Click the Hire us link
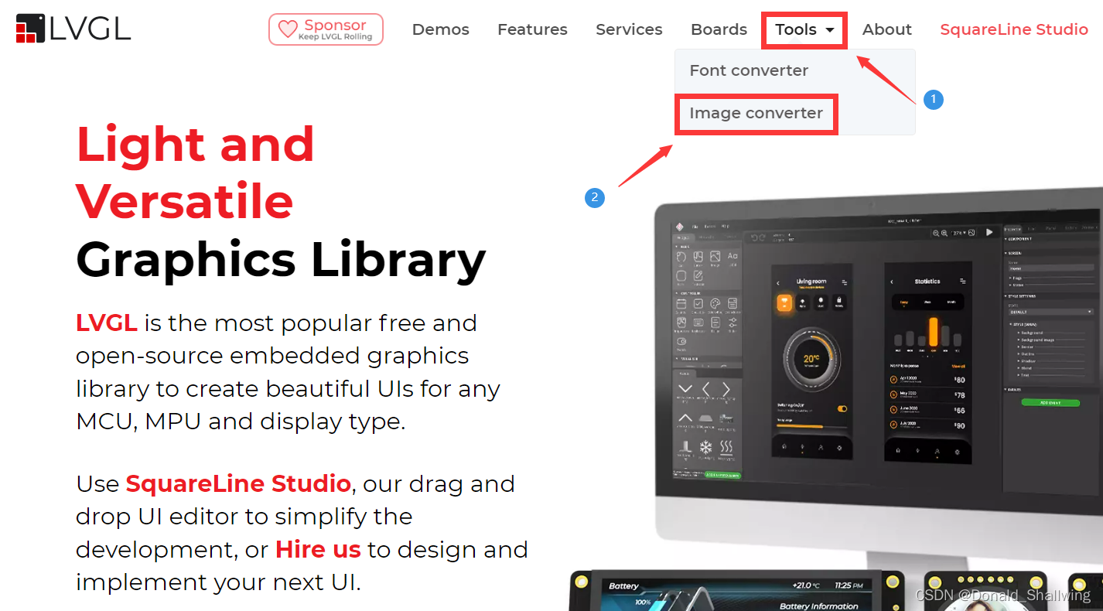The width and height of the screenshot is (1103, 611). (318, 550)
